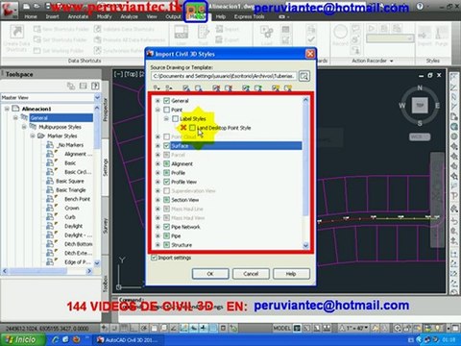461x346 pixels.
Task: Open the Express Tools ribbon tab
Action: click(250, 16)
